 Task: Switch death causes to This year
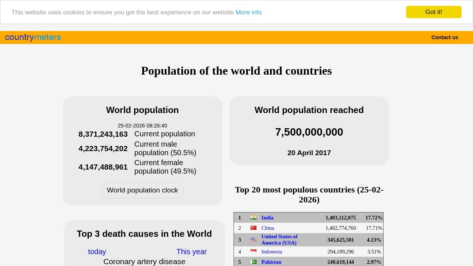191,252
